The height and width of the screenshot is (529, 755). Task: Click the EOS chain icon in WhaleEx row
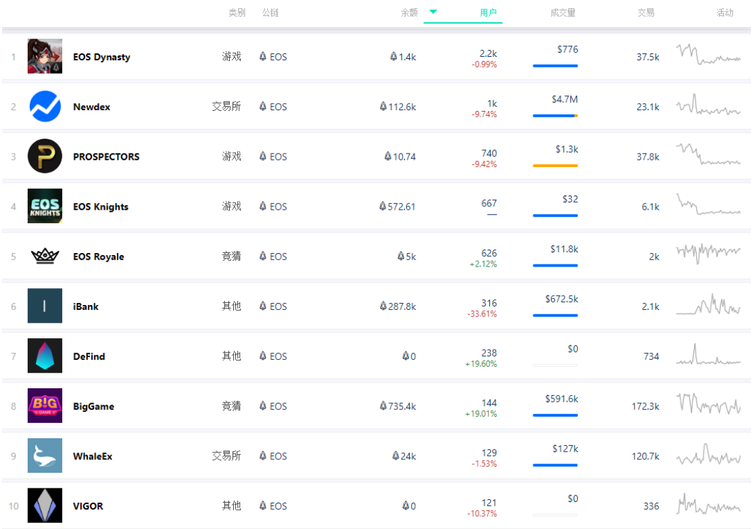pyautogui.click(x=263, y=456)
